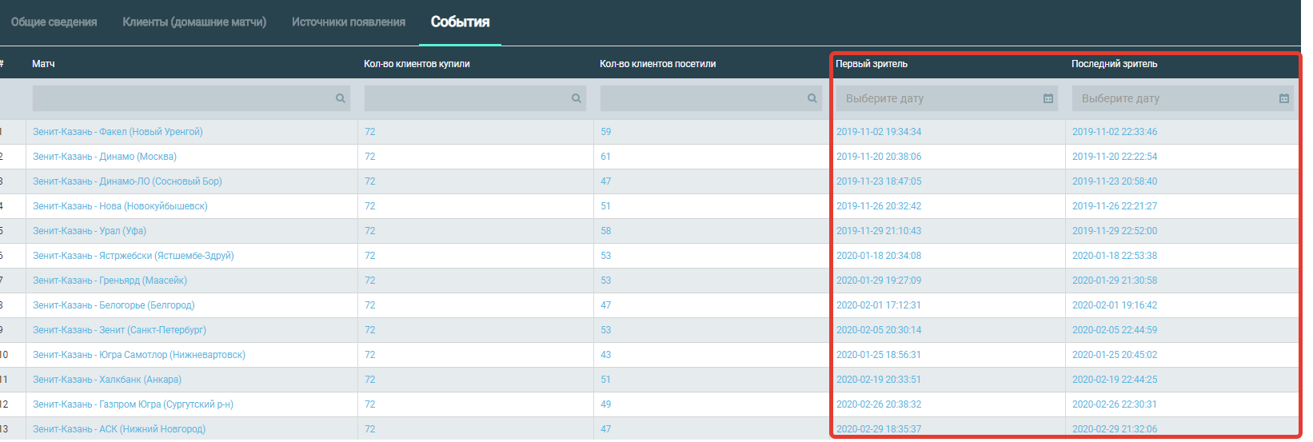Click the Зенит-Казань - Урал (Уфа) link
The height and width of the screenshot is (442, 1313).
tap(90, 231)
